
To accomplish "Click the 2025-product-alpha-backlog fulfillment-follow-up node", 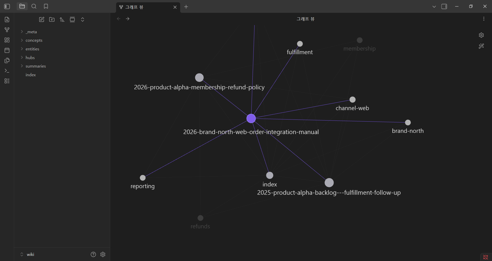I will 329,183.
